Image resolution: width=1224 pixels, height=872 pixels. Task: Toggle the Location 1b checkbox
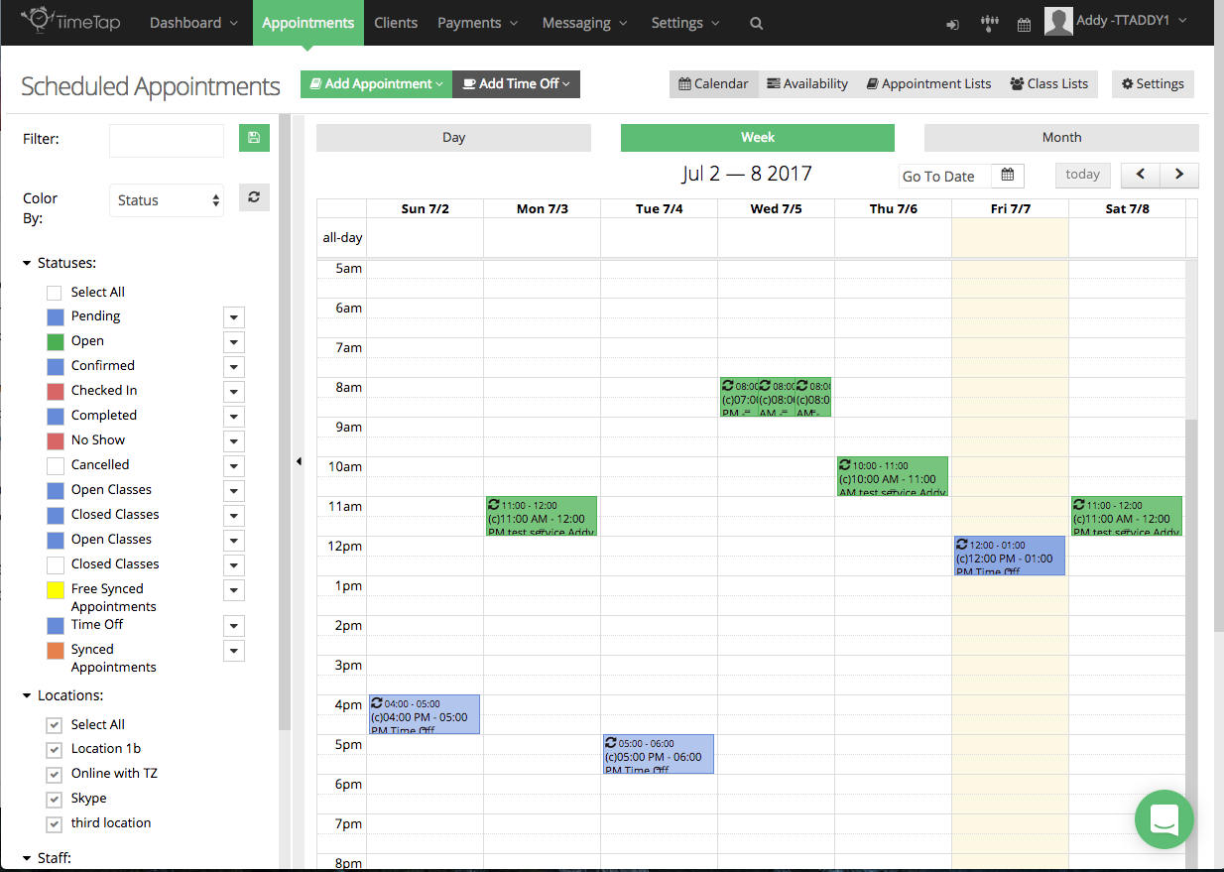coord(55,749)
